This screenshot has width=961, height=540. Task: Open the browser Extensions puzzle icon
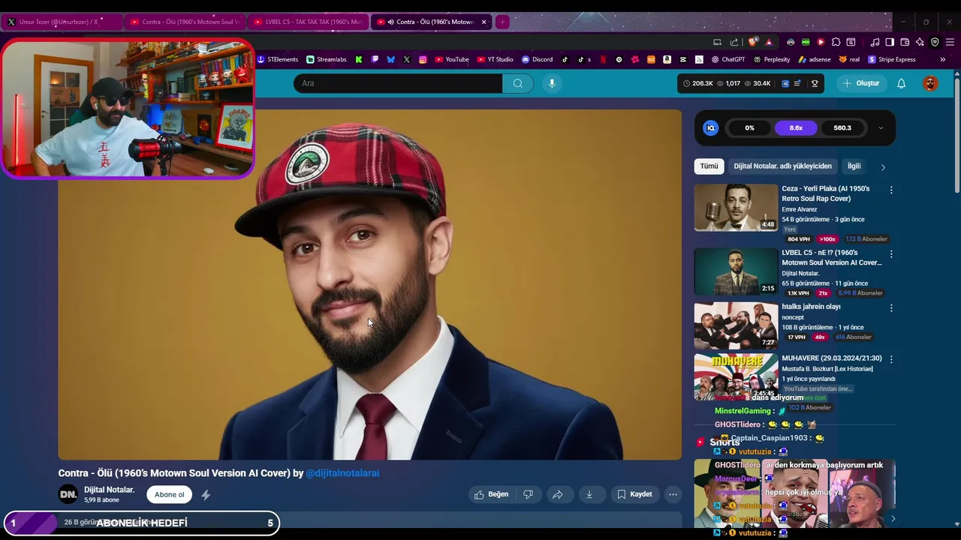[836, 42]
